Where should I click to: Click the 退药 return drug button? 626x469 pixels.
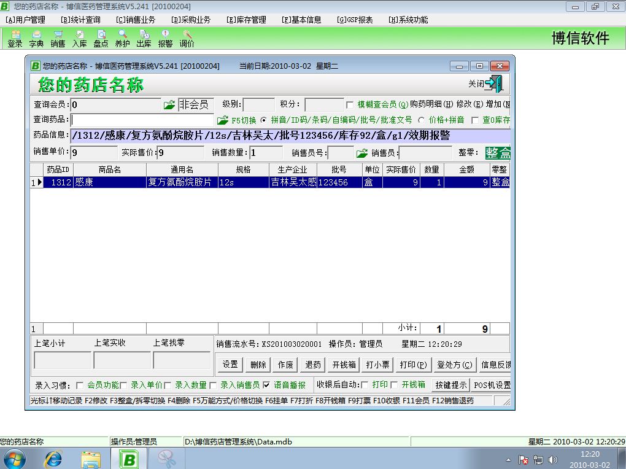(313, 365)
